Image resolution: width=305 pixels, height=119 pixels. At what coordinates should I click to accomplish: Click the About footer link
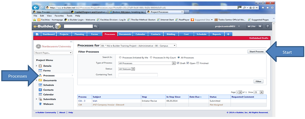pyautogui.click(x=62, y=112)
